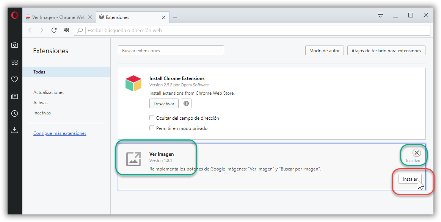The width and height of the screenshot is (441, 222).
Task: Open History clock icon in sidebar
Action: click(15, 114)
